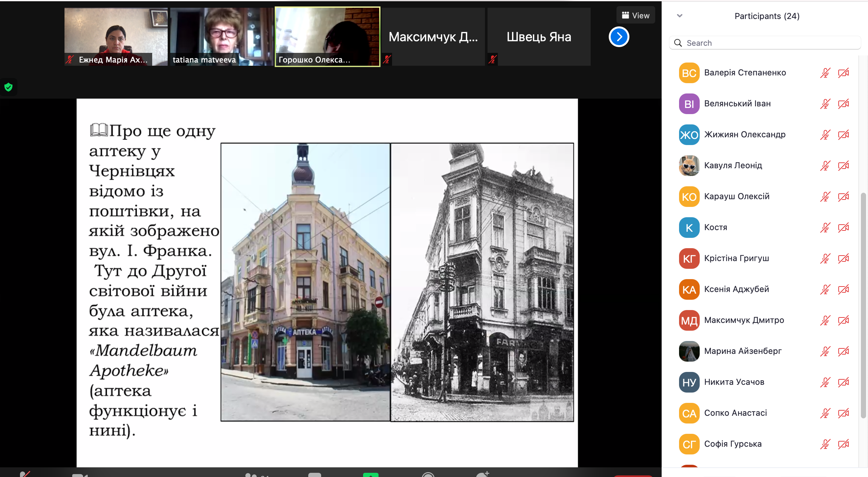Collapse the Participants panel with the chevron
Viewport: 868px width, 477px height.
pos(679,16)
